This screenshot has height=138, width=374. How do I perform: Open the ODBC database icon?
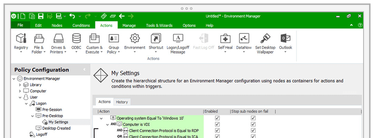76,39
